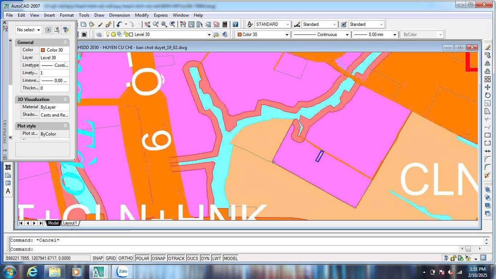Open the Modify menu
Viewport: 496px width, 279px height.
point(142,15)
